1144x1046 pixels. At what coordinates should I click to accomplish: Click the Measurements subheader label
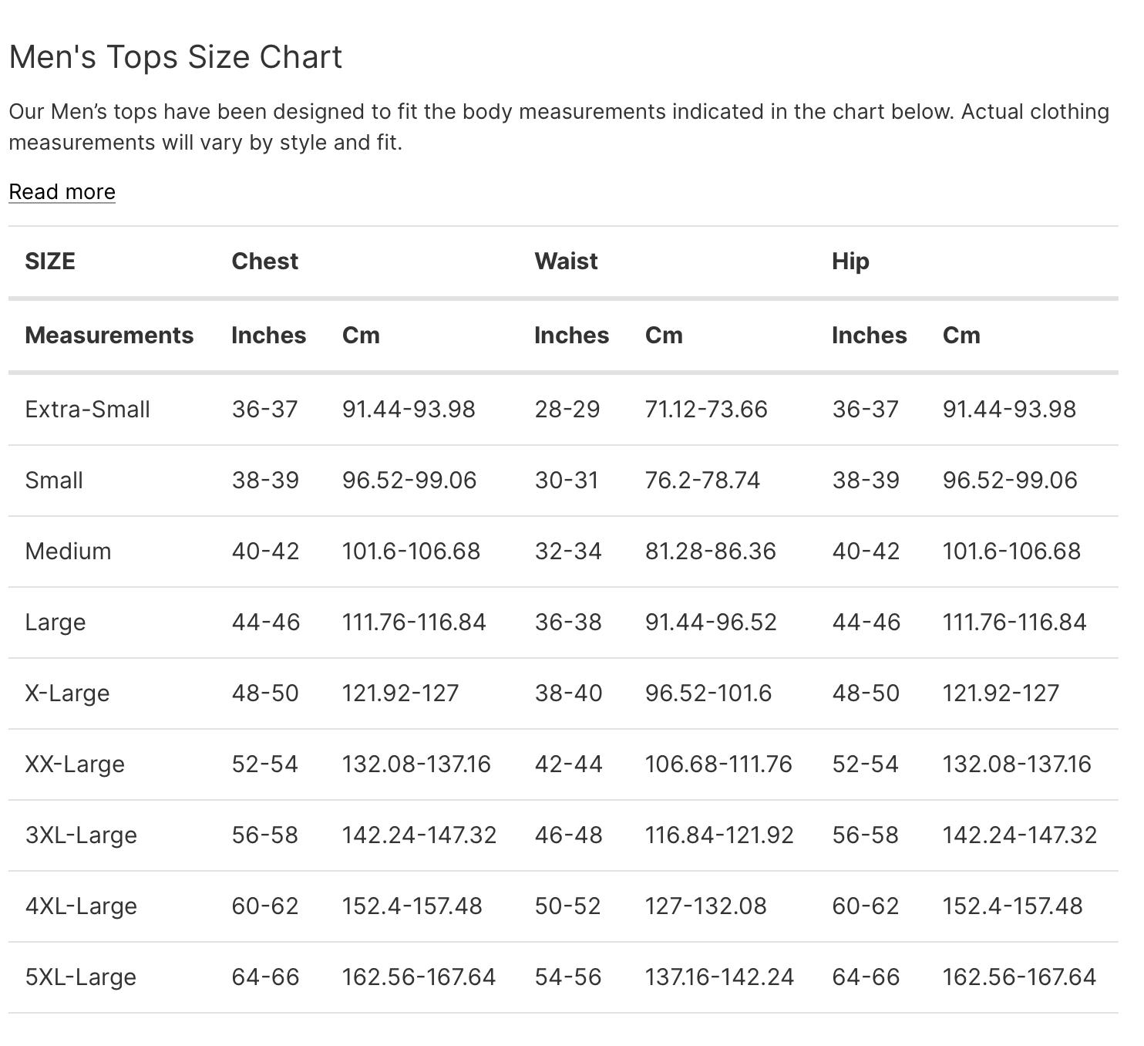(109, 336)
